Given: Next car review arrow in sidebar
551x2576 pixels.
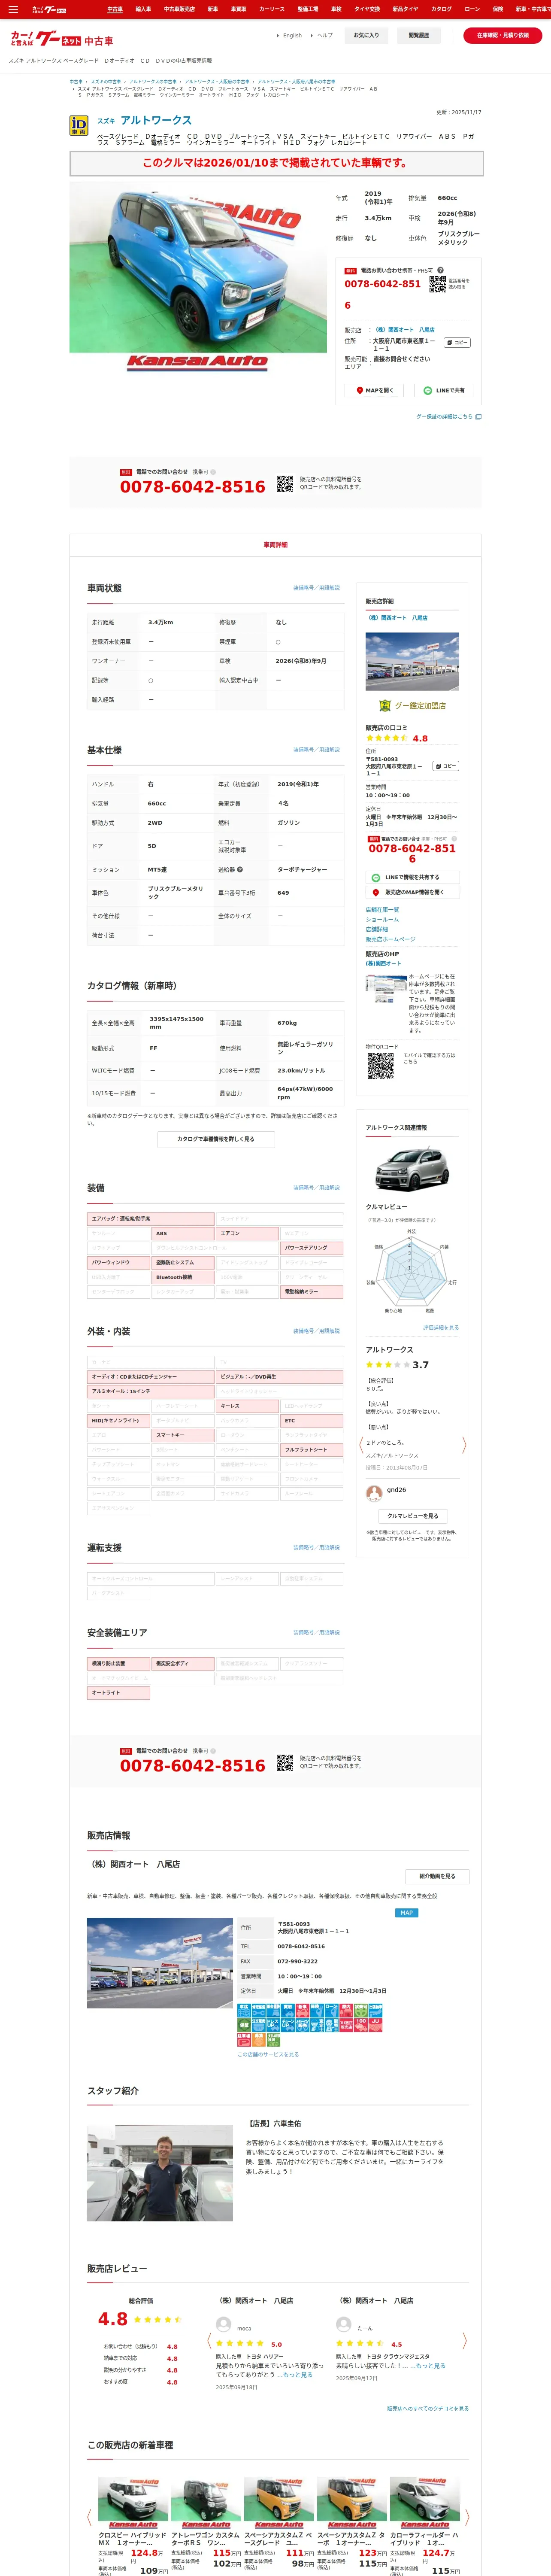Looking at the screenshot, I should (x=464, y=1446).
